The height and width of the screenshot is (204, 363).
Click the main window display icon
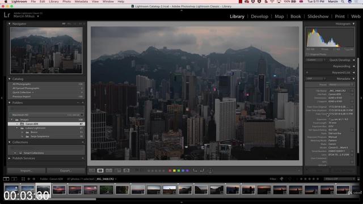coord(6,179)
